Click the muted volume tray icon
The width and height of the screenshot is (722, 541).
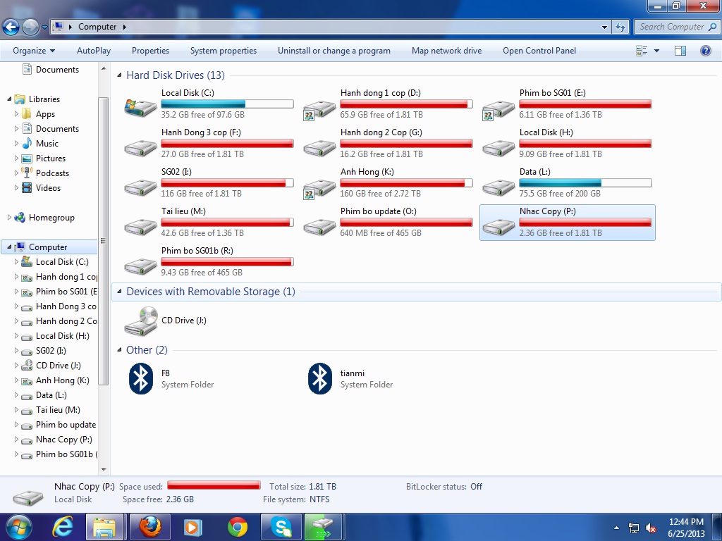point(651,528)
